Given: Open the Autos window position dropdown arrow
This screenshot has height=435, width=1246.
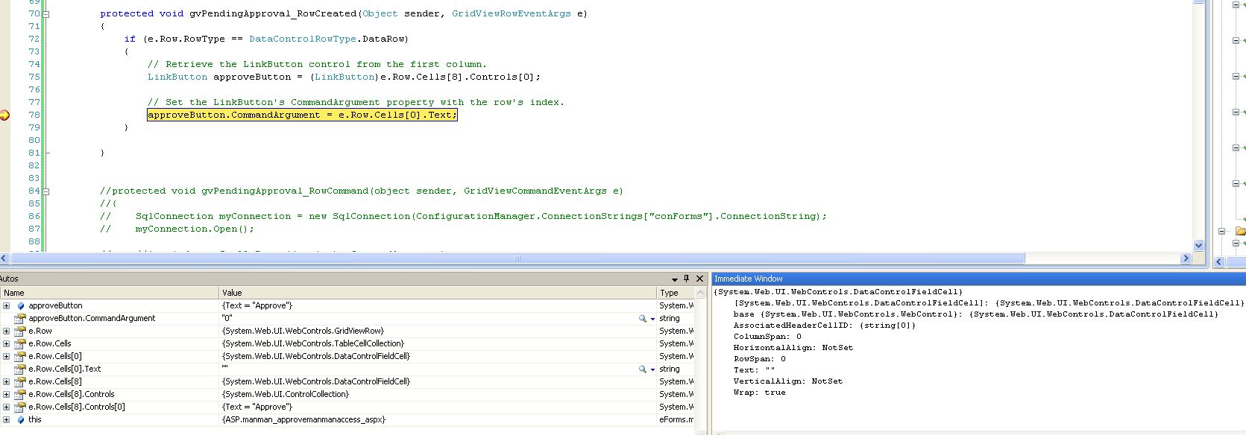Looking at the screenshot, I should point(674,279).
